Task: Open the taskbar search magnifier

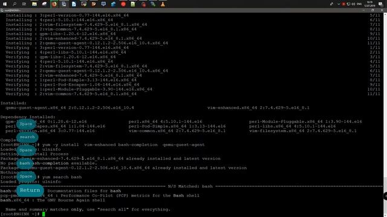Action: (x=15, y=4)
